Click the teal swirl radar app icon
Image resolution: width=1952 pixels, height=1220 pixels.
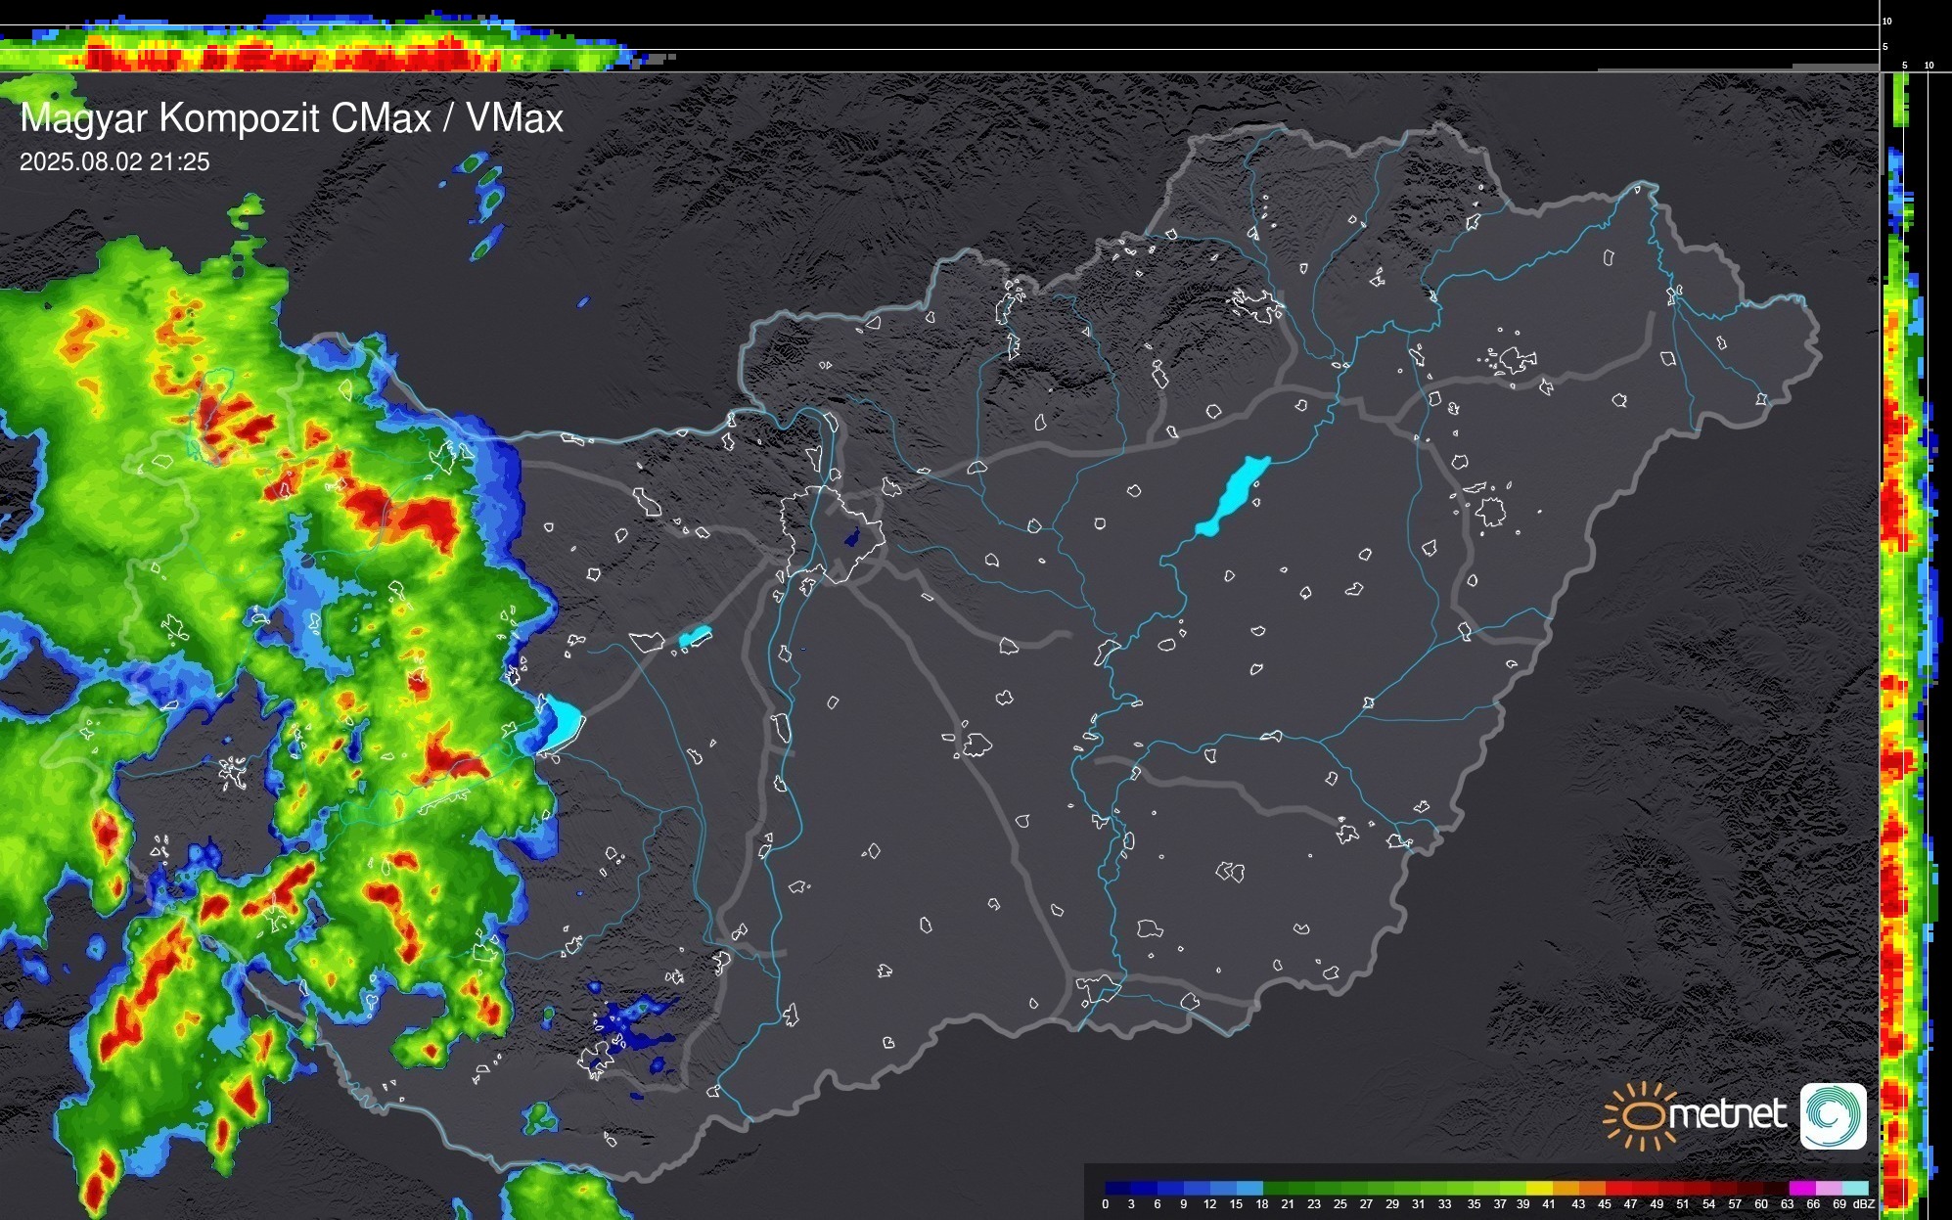(1833, 1115)
